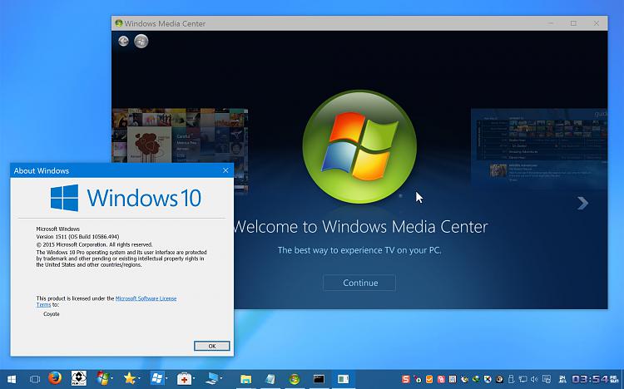Expand the blue Windows flag dropdown arrow
Viewport: 624px width, 389px height.
166,379
